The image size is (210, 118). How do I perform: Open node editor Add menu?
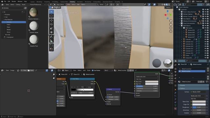click(84, 70)
